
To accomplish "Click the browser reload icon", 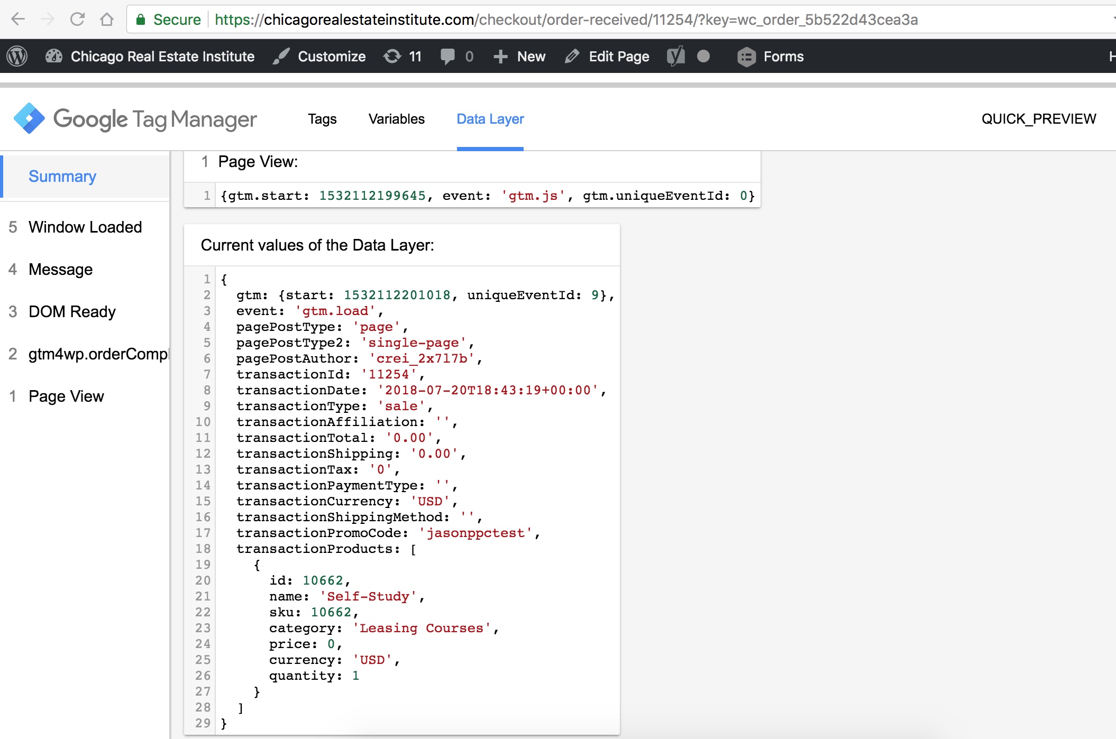I will tap(78, 20).
